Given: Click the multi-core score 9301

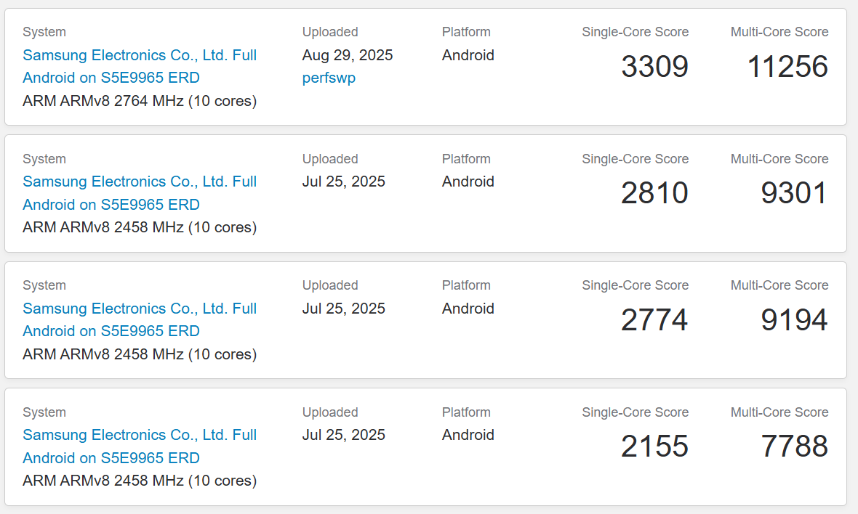Looking at the screenshot, I should (794, 193).
